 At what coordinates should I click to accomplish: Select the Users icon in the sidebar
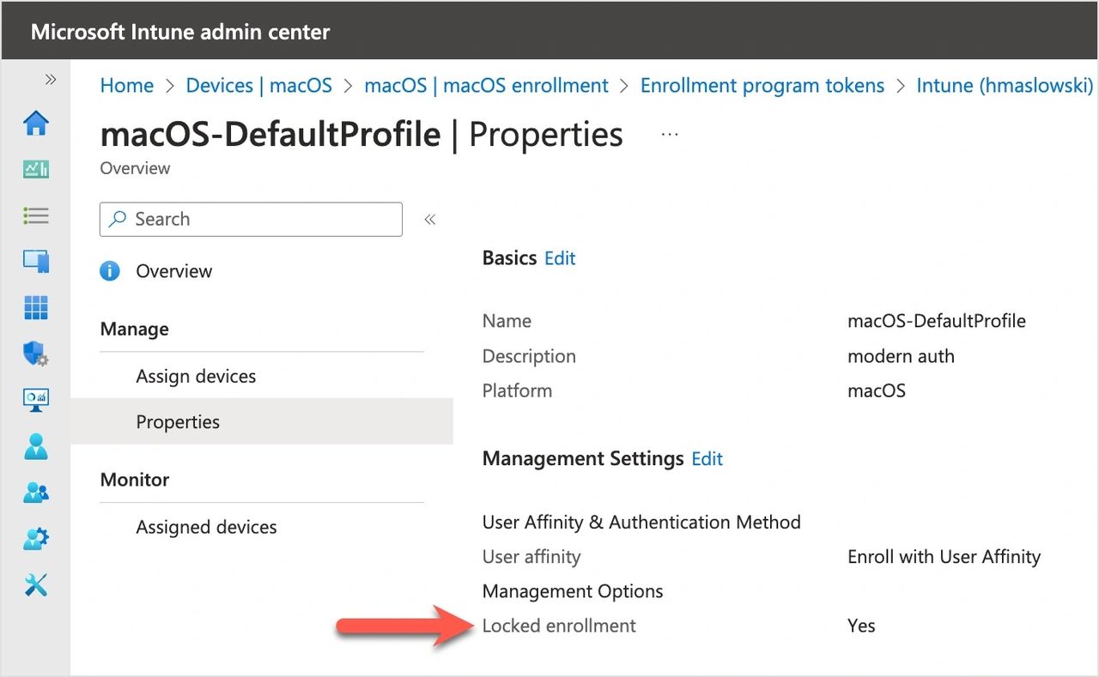coord(36,446)
